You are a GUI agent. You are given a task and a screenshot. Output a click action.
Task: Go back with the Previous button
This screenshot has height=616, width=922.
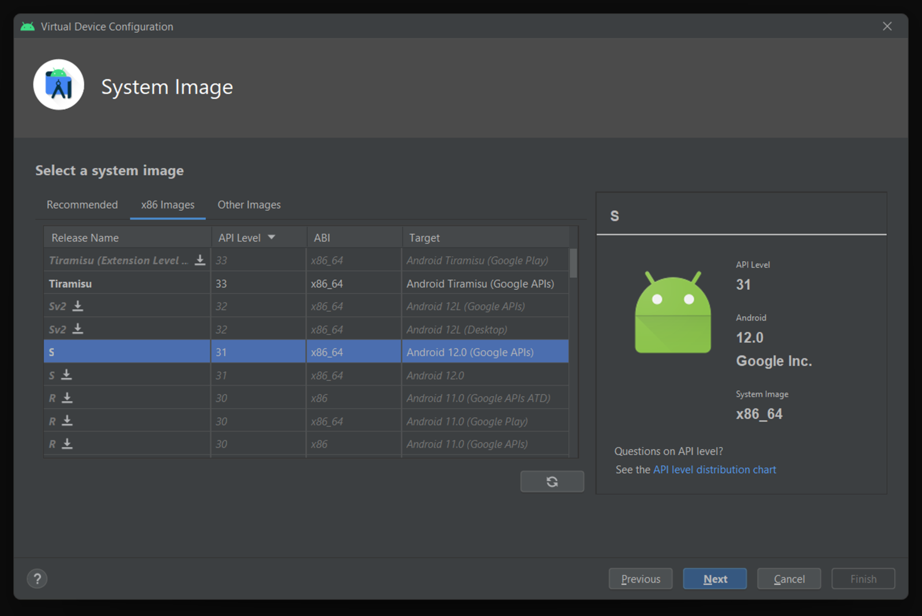(x=641, y=579)
